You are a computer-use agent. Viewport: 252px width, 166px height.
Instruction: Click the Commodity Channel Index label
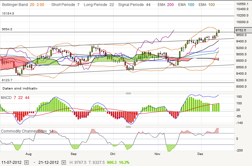(24, 131)
